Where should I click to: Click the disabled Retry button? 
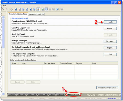[33, 82]
